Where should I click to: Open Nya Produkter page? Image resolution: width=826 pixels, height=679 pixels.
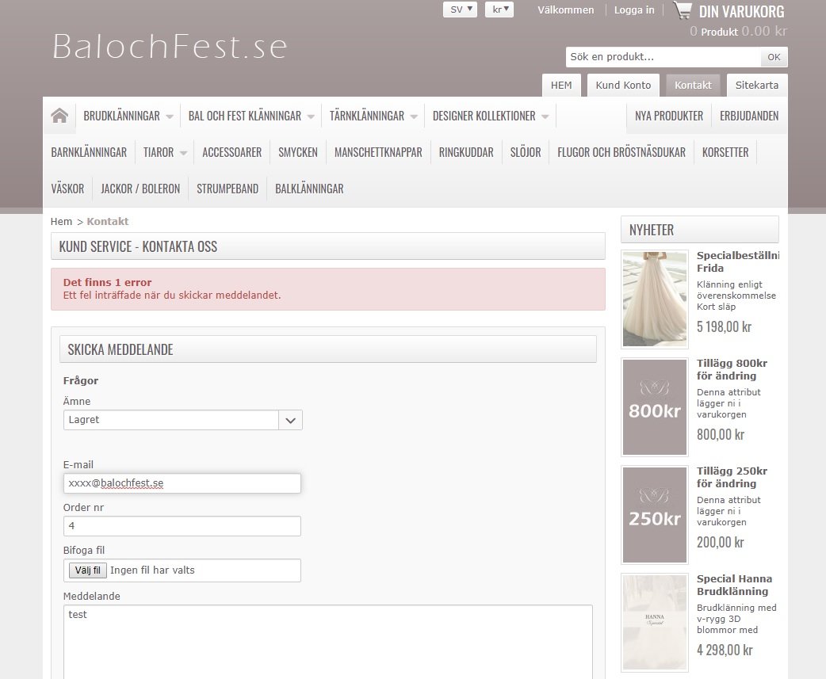[x=669, y=116]
